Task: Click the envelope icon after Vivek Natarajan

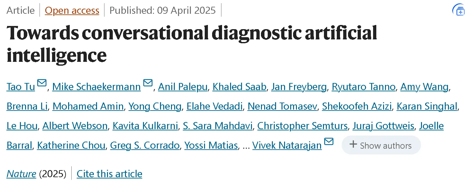Action: (x=328, y=142)
